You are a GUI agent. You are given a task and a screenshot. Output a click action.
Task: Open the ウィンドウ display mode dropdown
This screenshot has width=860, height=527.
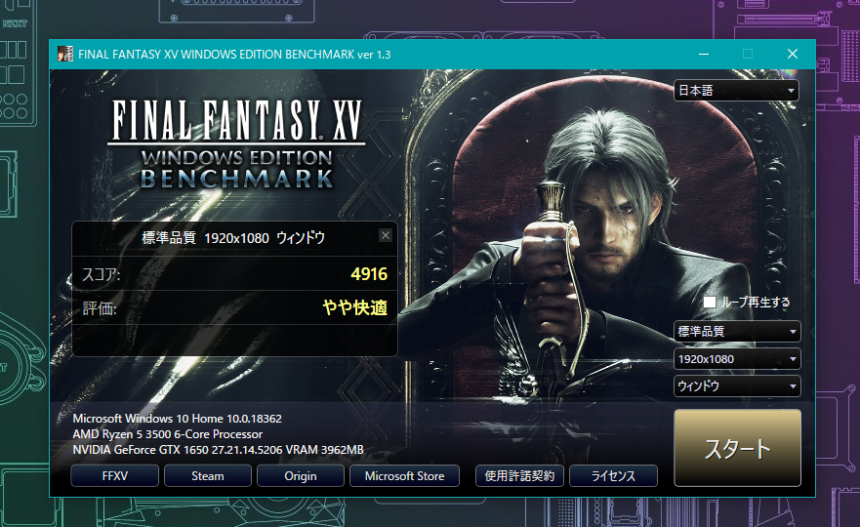(x=737, y=386)
